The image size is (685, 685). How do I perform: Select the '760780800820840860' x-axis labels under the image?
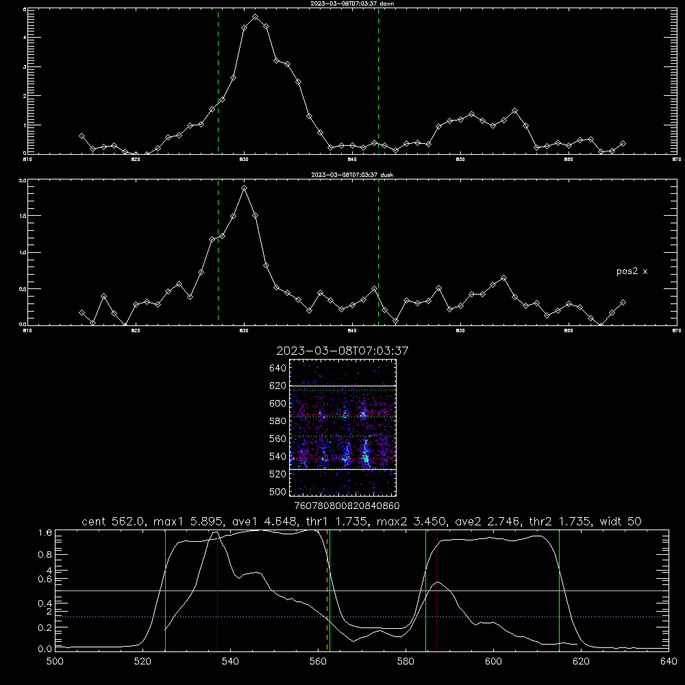[x=347, y=506]
